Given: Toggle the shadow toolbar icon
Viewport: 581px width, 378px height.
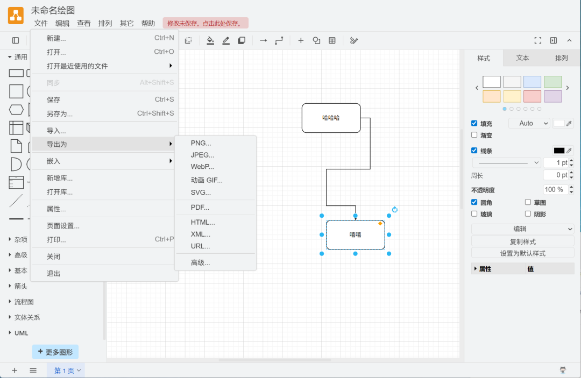Looking at the screenshot, I should pos(242,40).
